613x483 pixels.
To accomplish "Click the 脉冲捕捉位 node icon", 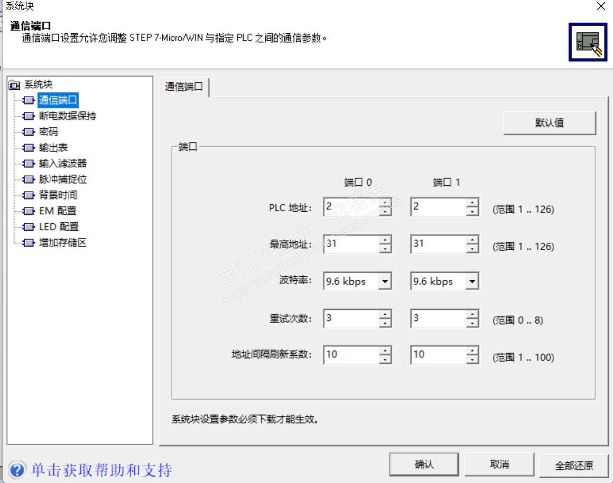I will coord(29,179).
